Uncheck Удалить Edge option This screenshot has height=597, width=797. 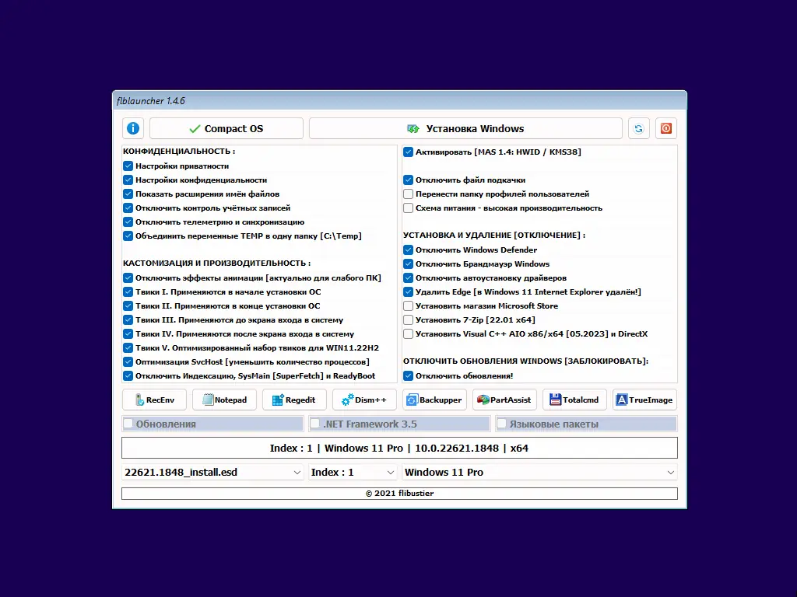408,292
